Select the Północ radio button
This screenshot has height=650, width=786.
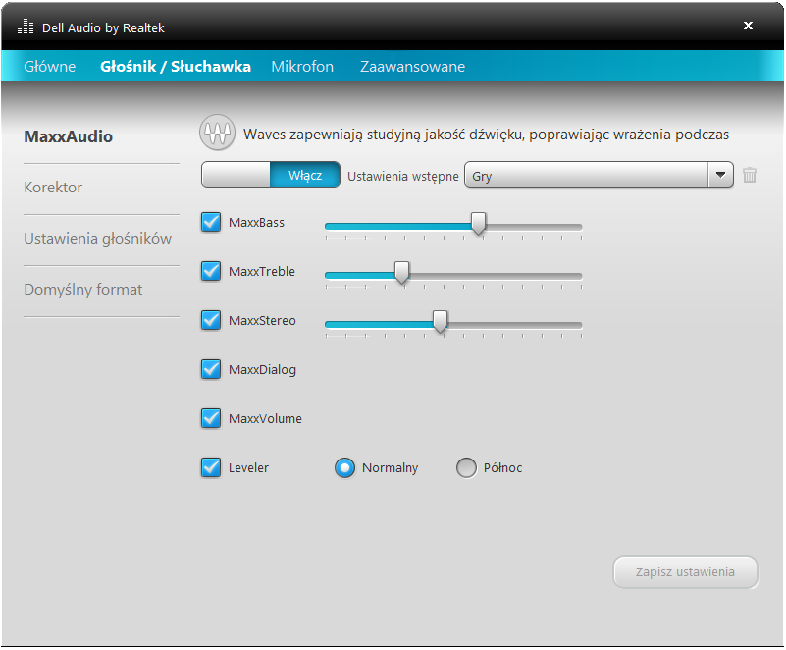coord(466,468)
